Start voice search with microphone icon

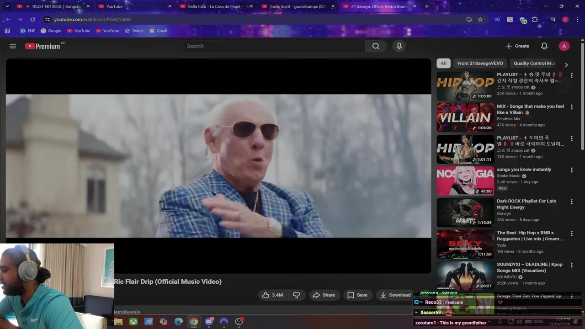click(x=399, y=46)
